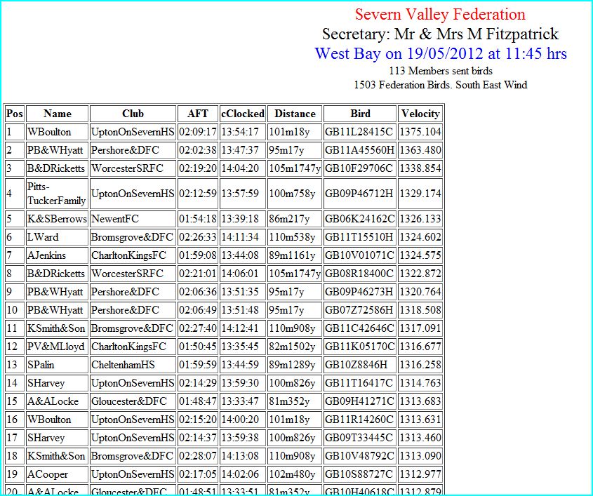The height and width of the screenshot is (496, 593).
Task: Click clocked time 14:00:20
Action: point(243,420)
